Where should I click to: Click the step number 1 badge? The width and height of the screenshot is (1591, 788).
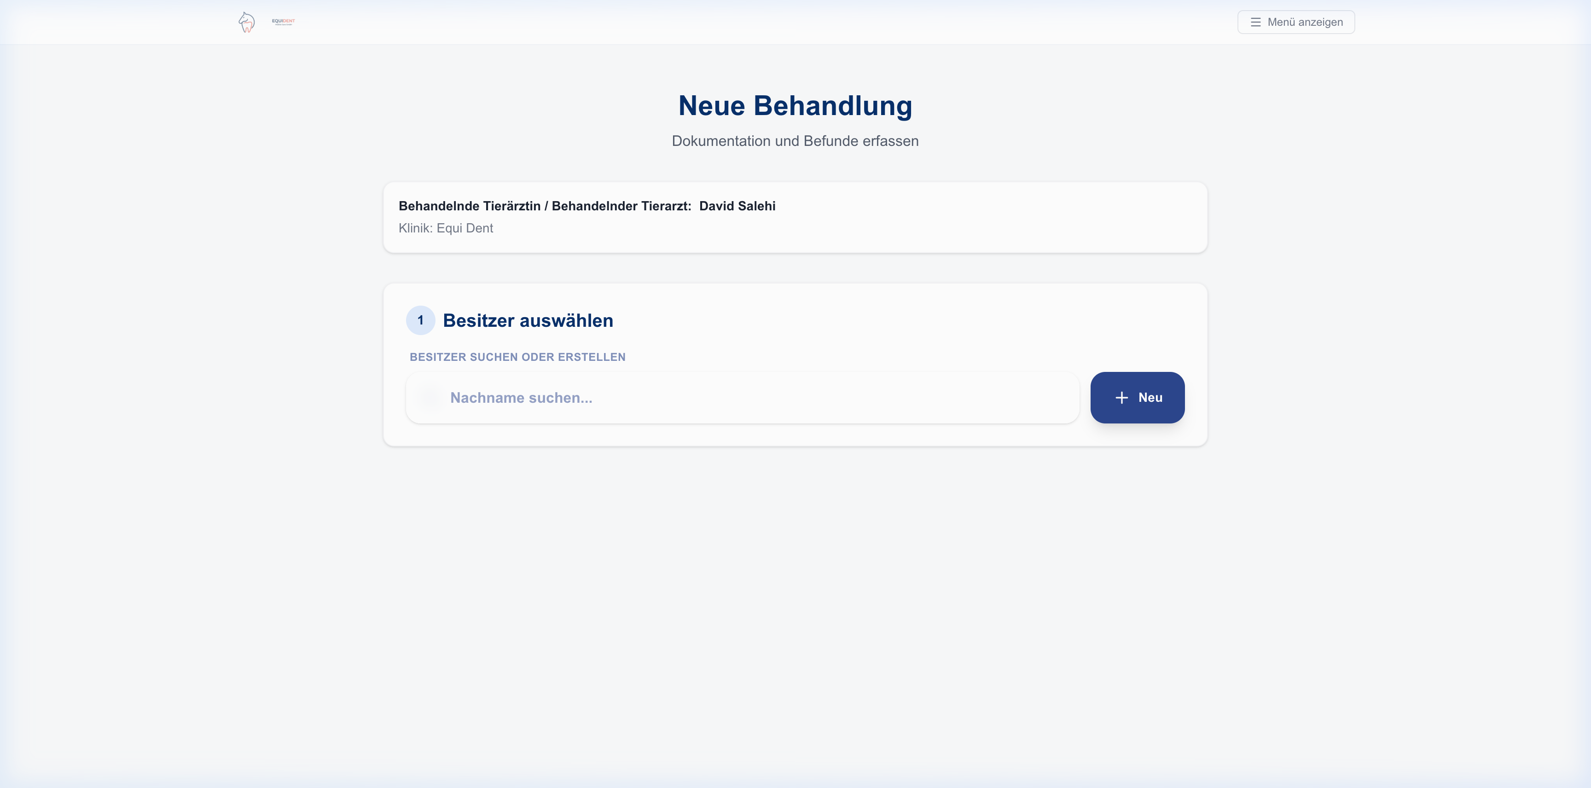(x=421, y=320)
